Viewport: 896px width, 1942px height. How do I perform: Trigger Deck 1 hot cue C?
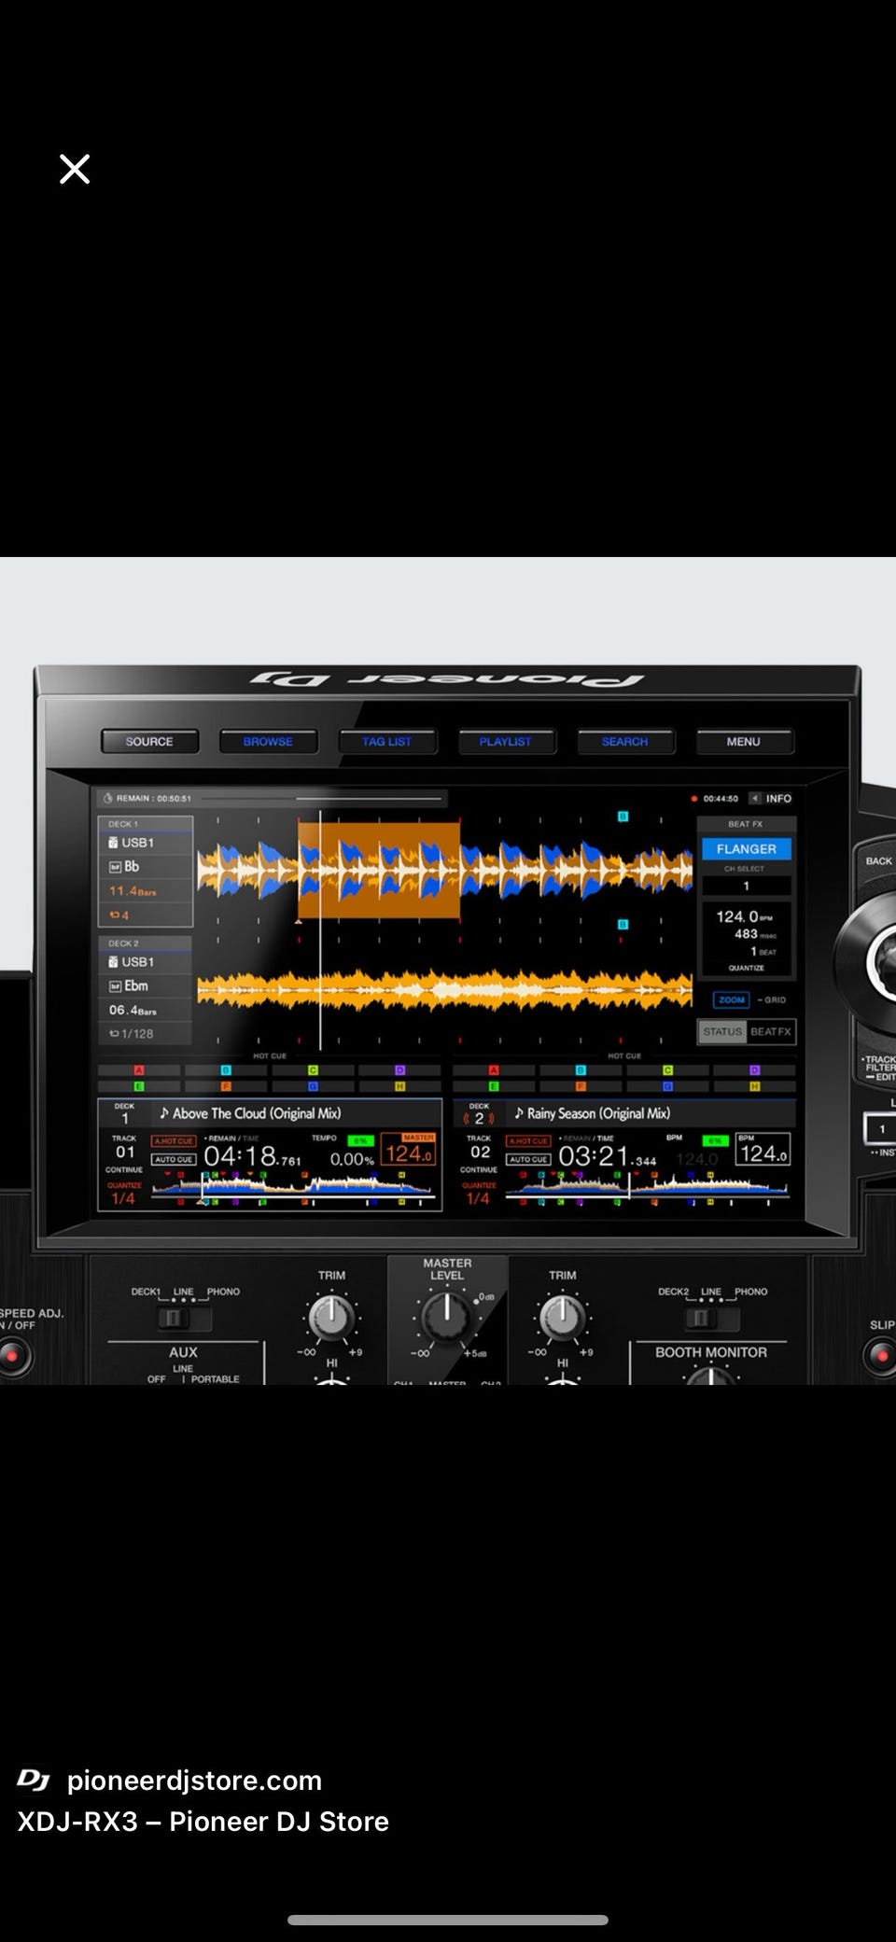pos(313,1070)
